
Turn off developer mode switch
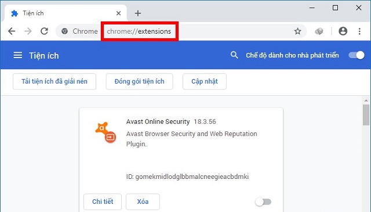pyautogui.click(x=357, y=55)
